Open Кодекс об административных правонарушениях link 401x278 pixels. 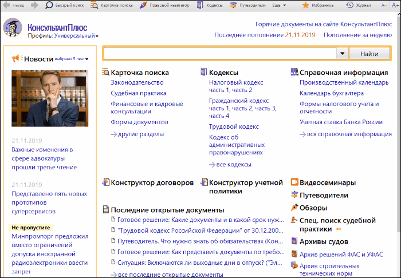[x=237, y=145]
